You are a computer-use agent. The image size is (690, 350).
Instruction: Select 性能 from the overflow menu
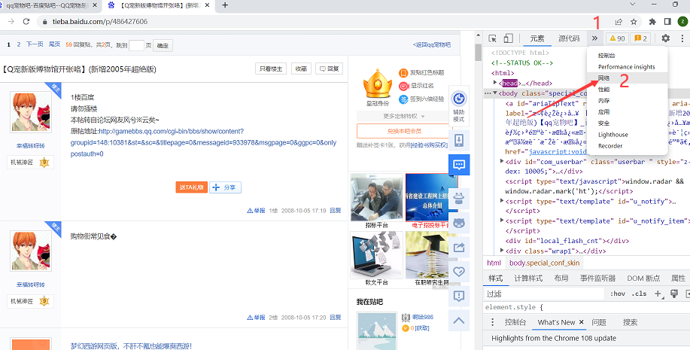click(x=627, y=90)
